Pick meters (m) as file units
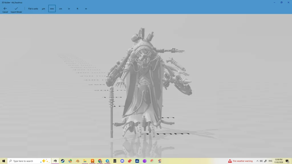 tap(86, 9)
